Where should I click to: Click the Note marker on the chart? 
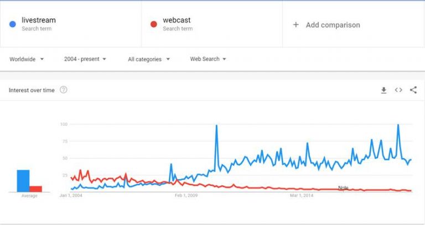pos(343,188)
